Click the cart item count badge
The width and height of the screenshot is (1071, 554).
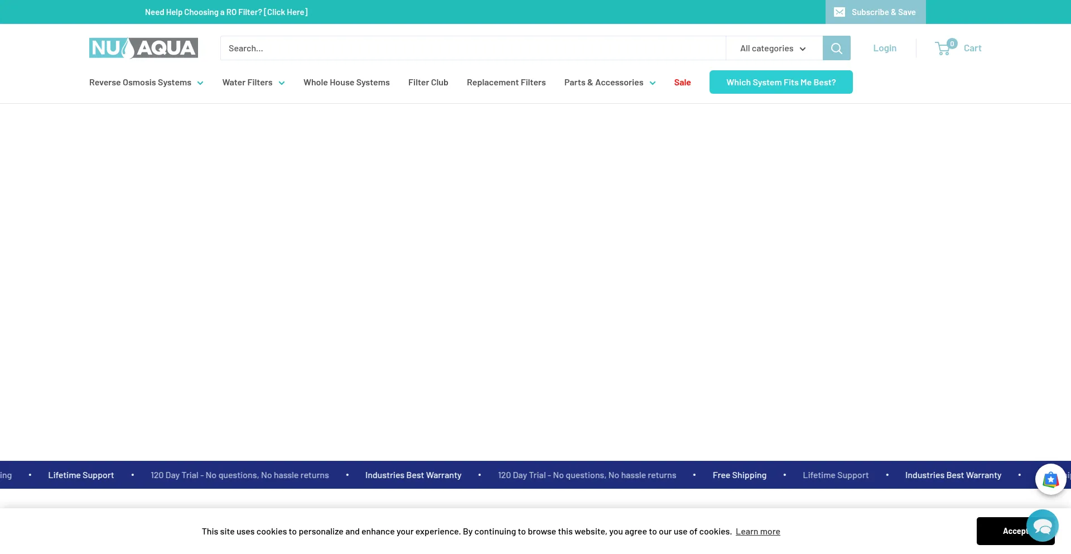(x=952, y=44)
